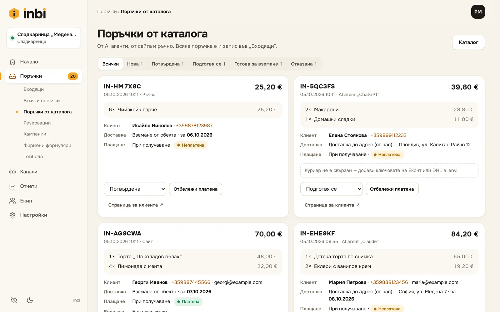Open status dropdown showing Потвърдена
The width and height of the screenshot is (500, 312).
pyautogui.click(x=135, y=189)
